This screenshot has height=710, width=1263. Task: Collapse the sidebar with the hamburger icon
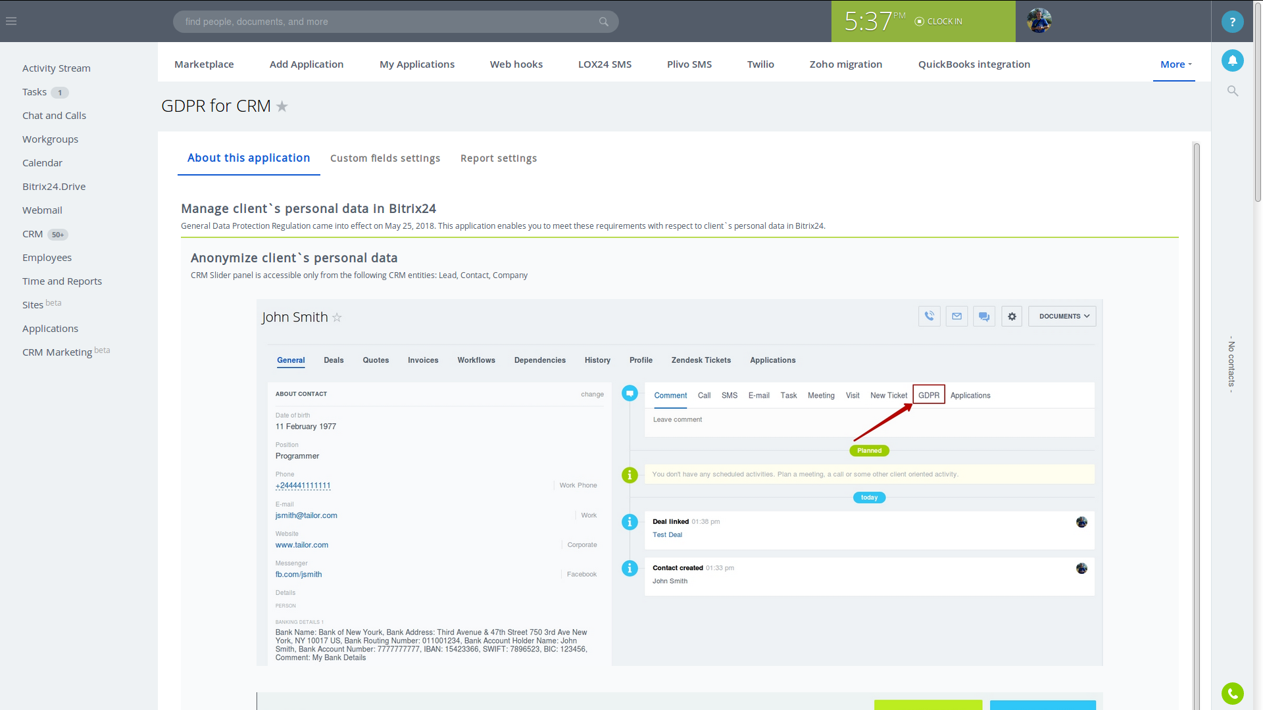coord(11,21)
